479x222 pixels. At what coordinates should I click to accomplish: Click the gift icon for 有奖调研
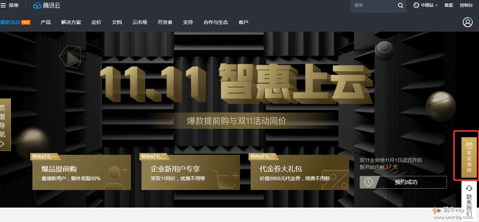click(x=469, y=145)
